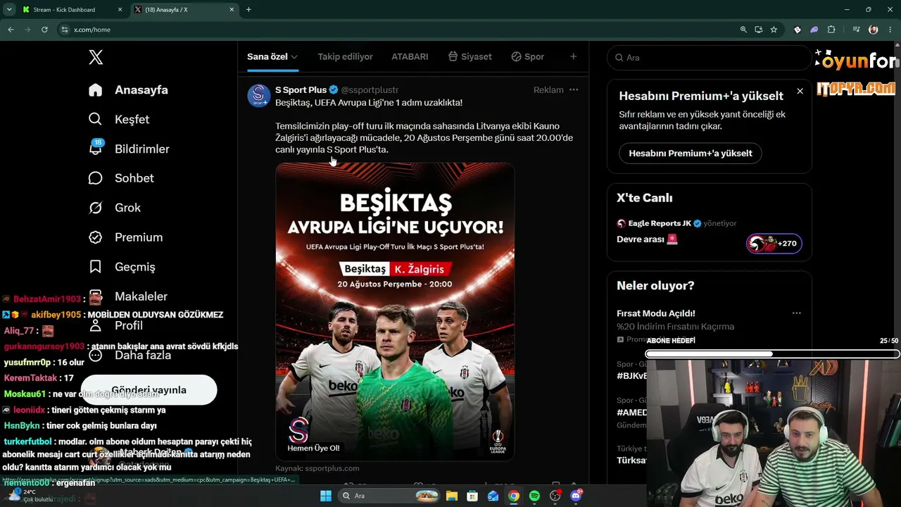Open the Chrome zoom magnifier icon
This screenshot has width=901, height=507.
(743, 30)
